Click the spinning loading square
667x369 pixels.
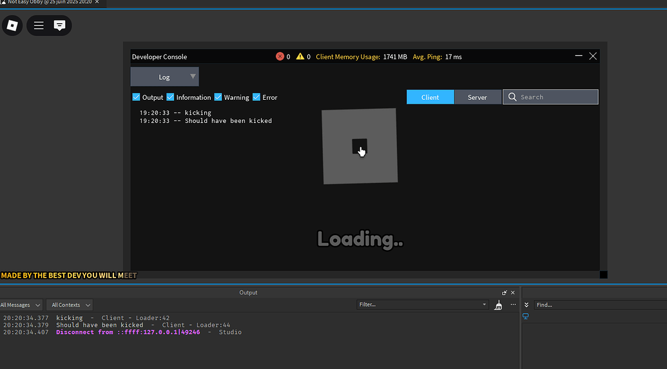[360, 146]
